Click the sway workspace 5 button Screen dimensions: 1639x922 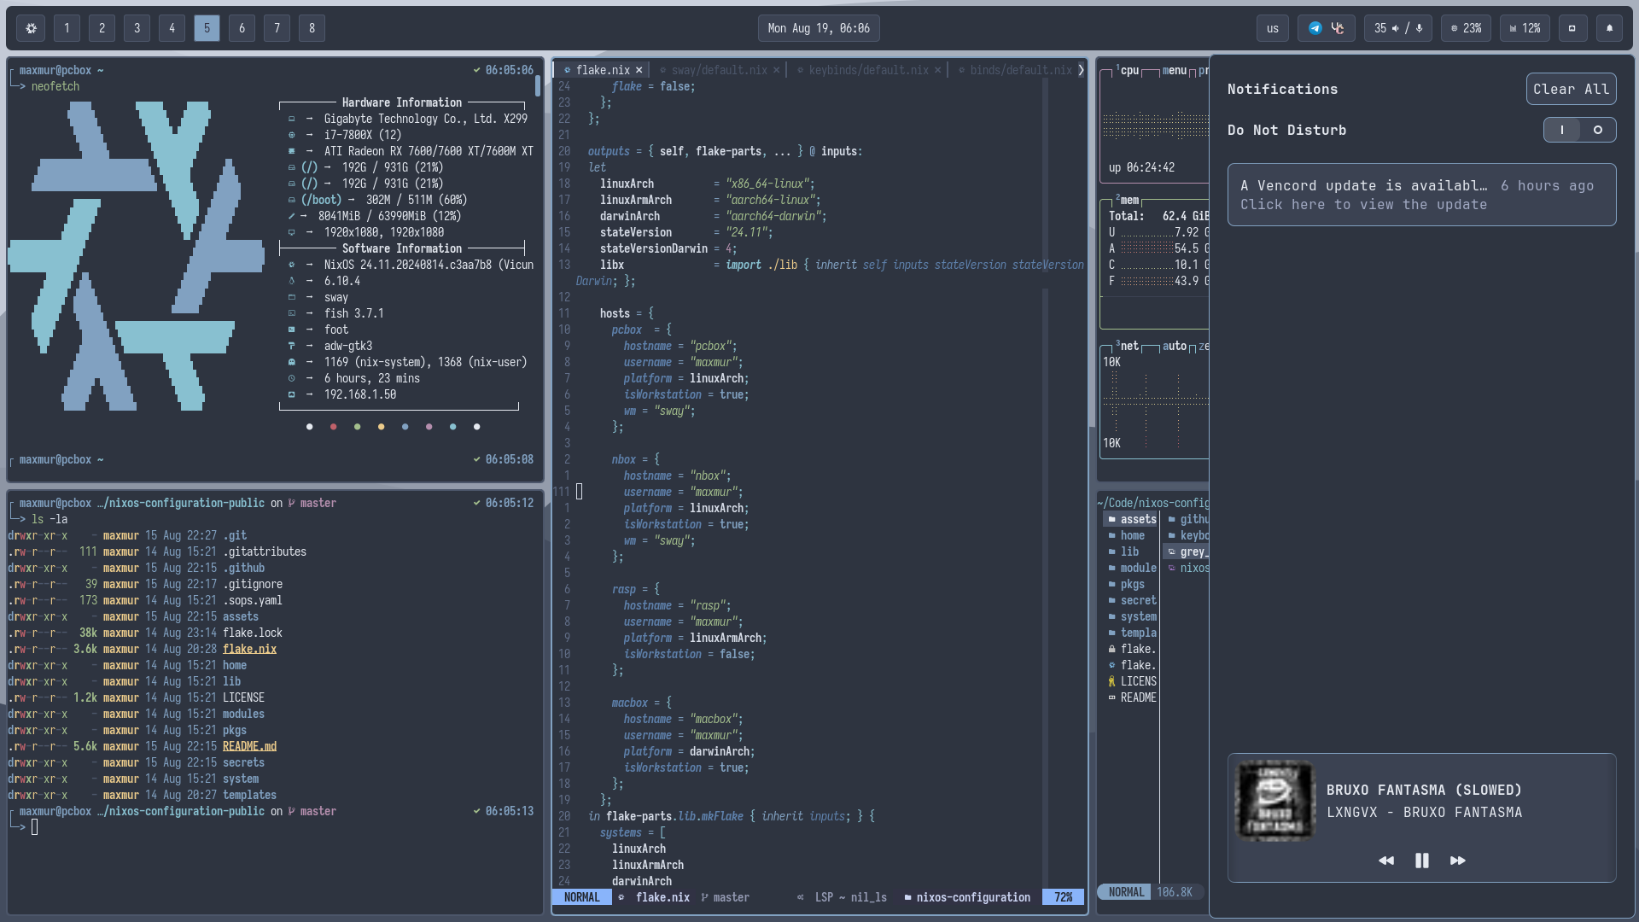[206, 27]
